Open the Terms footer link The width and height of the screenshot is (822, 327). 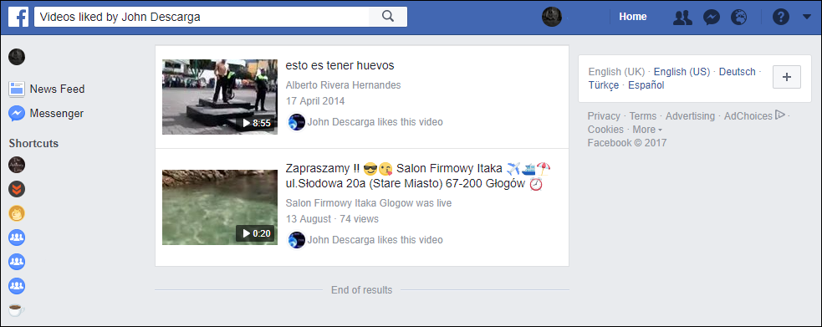(x=643, y=115)
